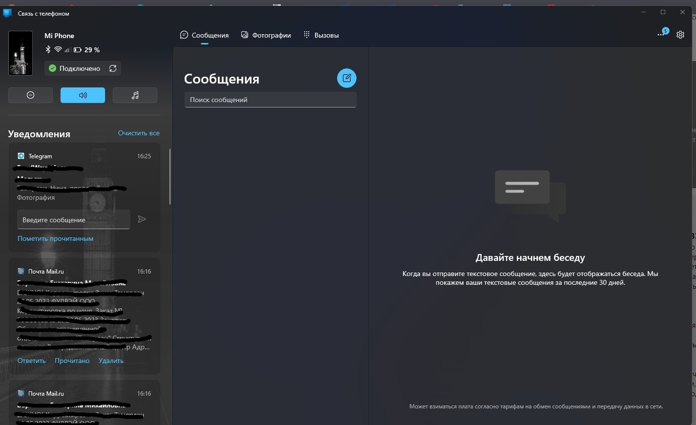Open the music player button

[135, 95]
